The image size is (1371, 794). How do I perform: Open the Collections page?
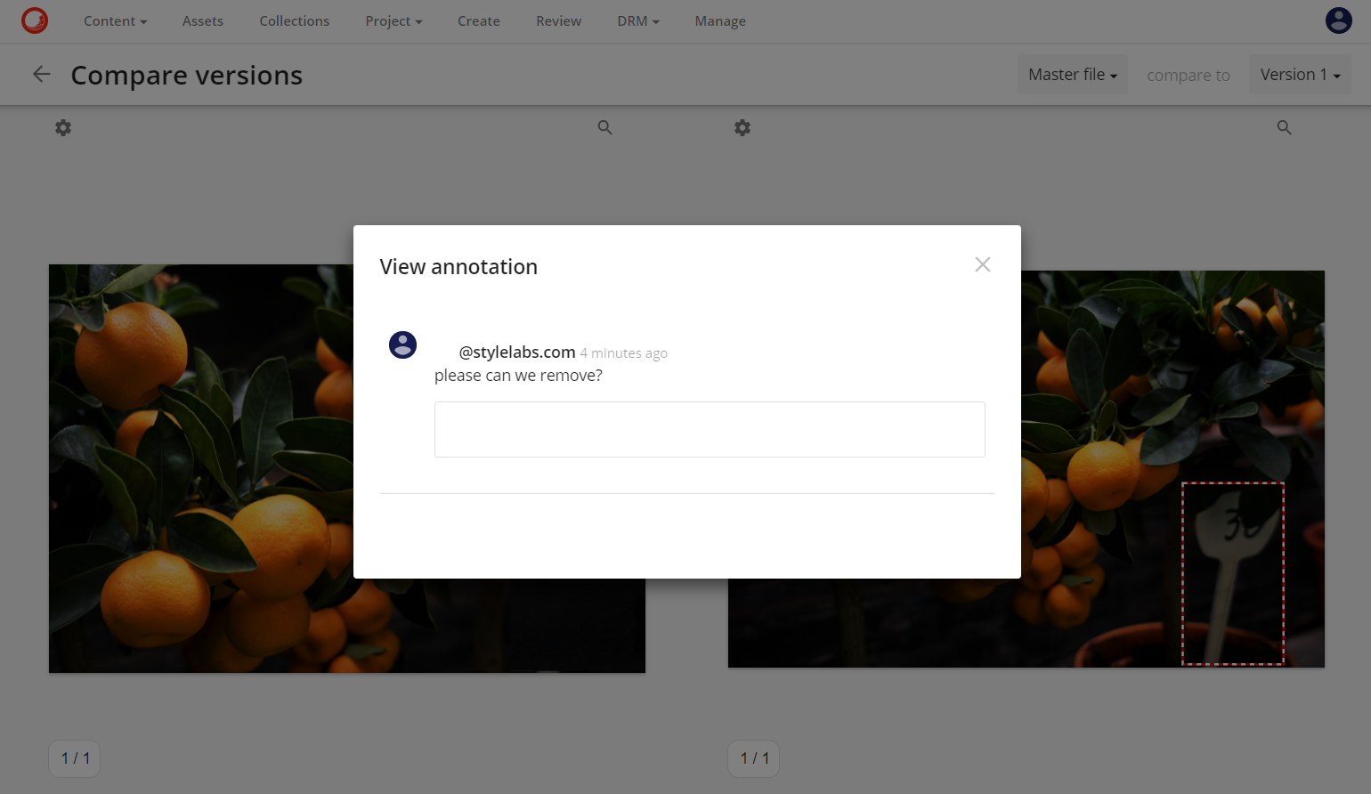[x=294, y=20]
